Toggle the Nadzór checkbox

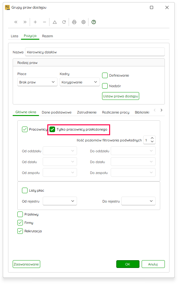click(105, 86)
